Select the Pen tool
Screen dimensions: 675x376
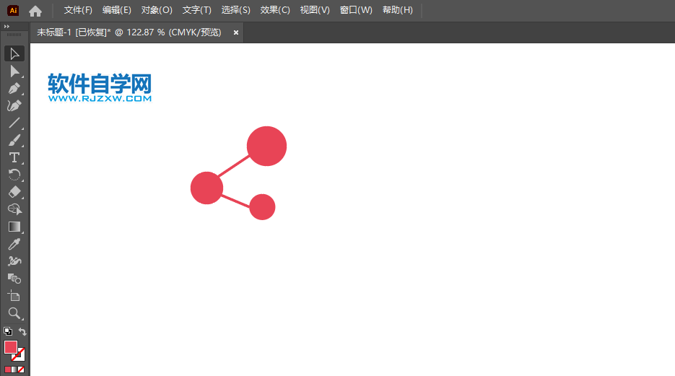(x=14, y=89)
